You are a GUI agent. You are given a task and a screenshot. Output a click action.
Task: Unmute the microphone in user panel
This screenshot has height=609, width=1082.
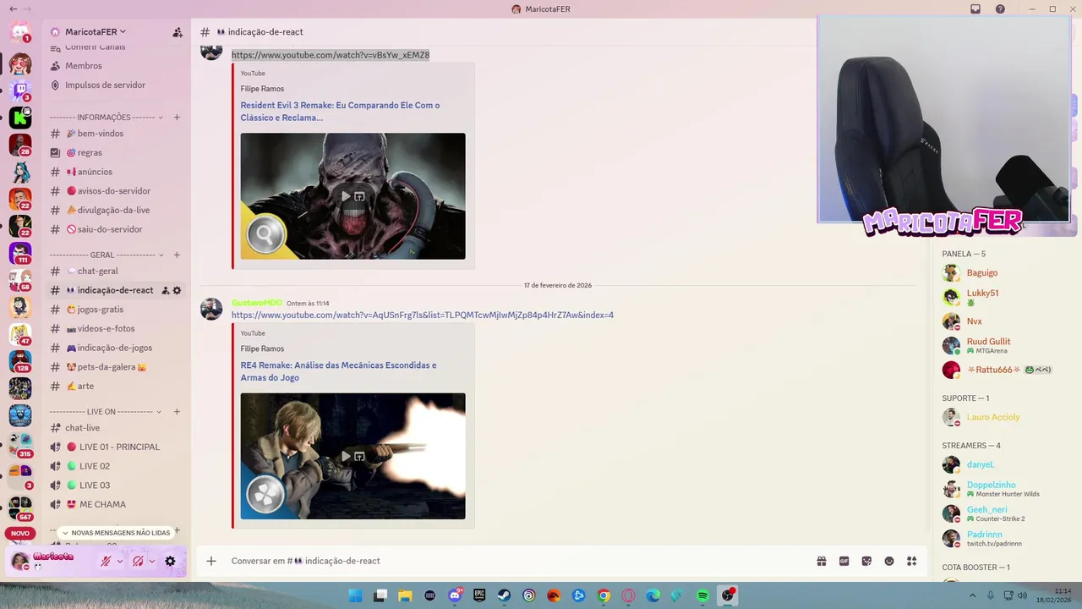click(x=106, y=561)
